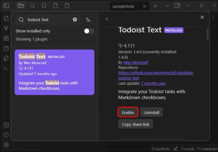Close the community plugins dialog
Image resolution: width=218 pixels, height=152 pixels.
coord(202,17)
